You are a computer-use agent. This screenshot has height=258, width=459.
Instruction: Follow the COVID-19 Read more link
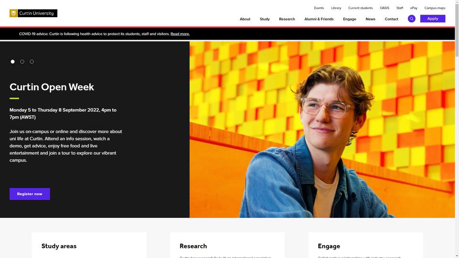pos(180,34)
